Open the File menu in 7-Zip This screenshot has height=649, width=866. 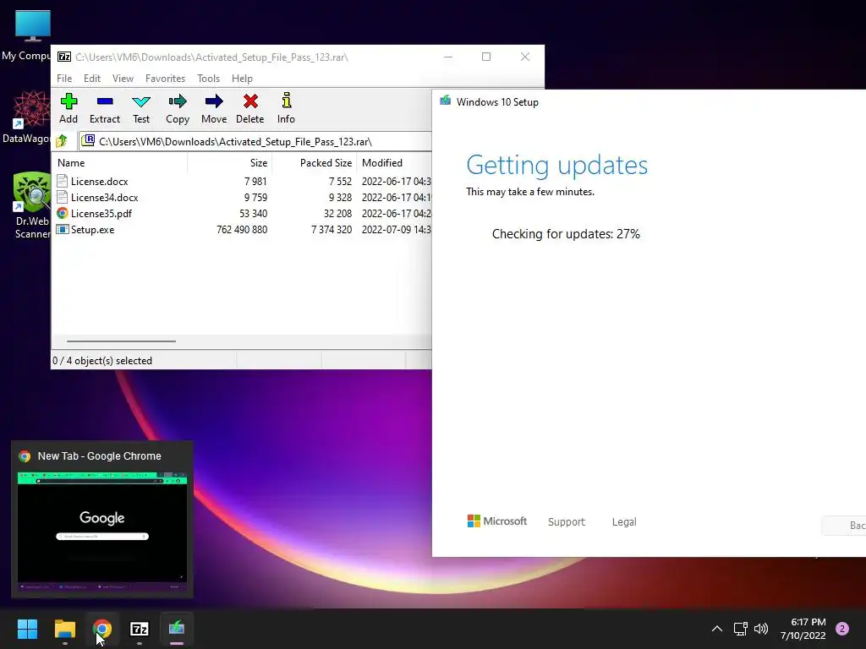click(64, 79)
